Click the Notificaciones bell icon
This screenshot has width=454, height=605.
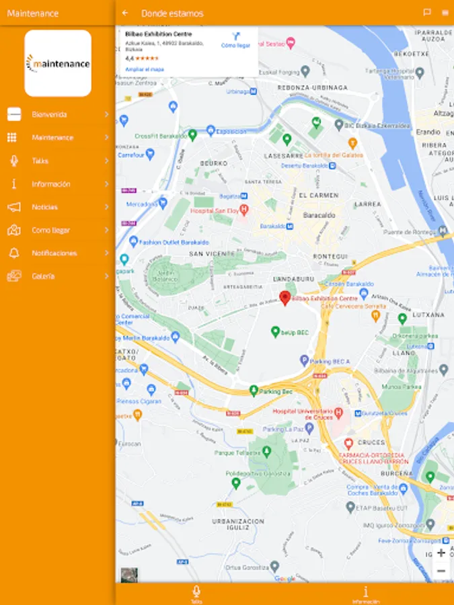tap(14, 253)
